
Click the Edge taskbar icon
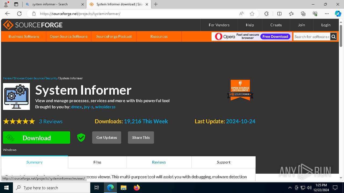(110, 188)
